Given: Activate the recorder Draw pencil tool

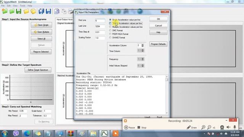Looking at the screenshot, I should pyautogui.click(x=191, y=127).
